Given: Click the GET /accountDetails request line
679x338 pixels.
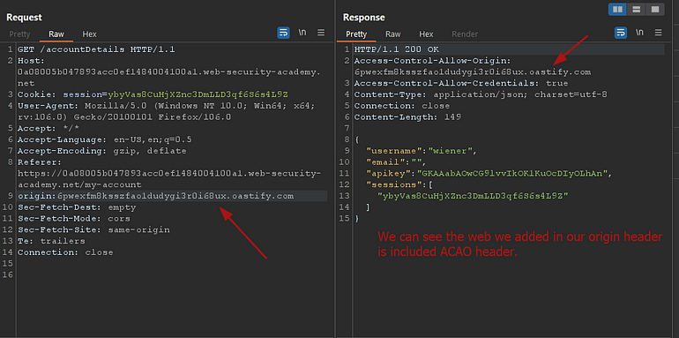Looking at the screenshot, I should tap(96, 49).
